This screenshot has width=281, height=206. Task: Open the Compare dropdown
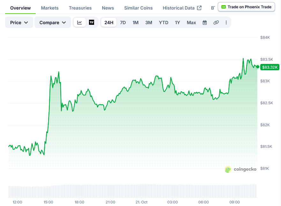pyautogui.click(x=53, y=23)
